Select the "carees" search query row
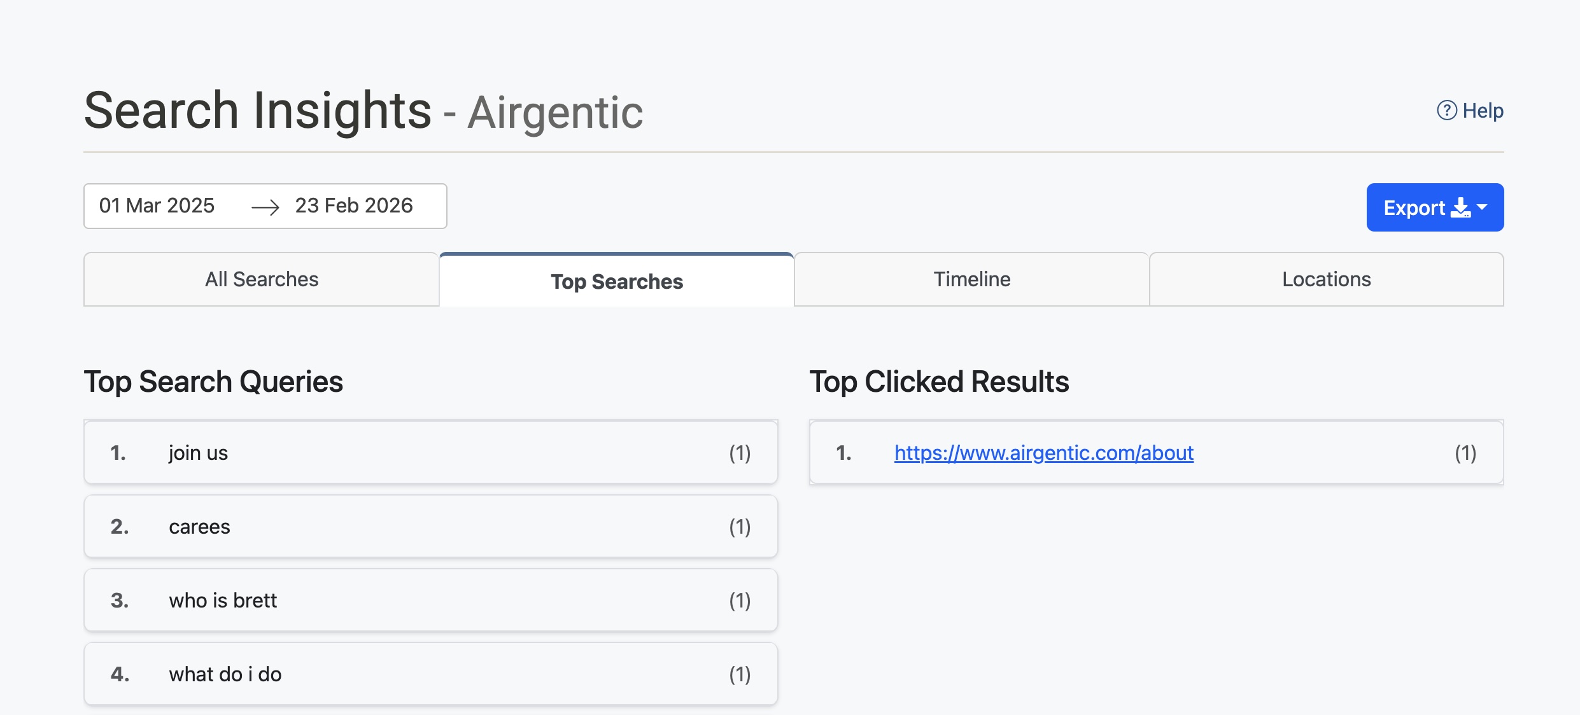The image size is (1580, 715). tap(430, 526)
